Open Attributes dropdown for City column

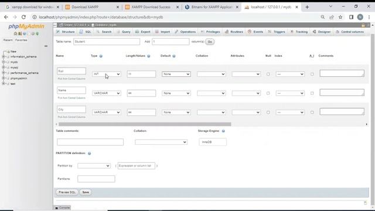246,113
